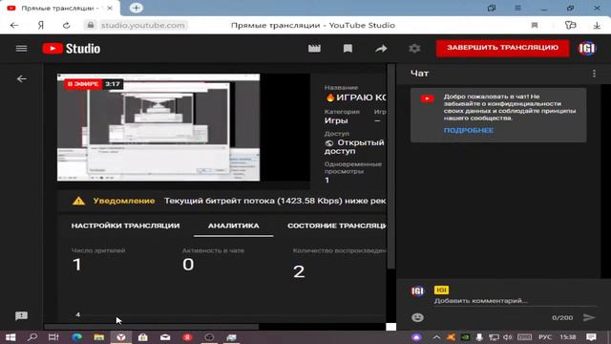The height and width of the screenshot is (344, 611).
Task: Click the bitrate notification text
Action: [275, 201]
